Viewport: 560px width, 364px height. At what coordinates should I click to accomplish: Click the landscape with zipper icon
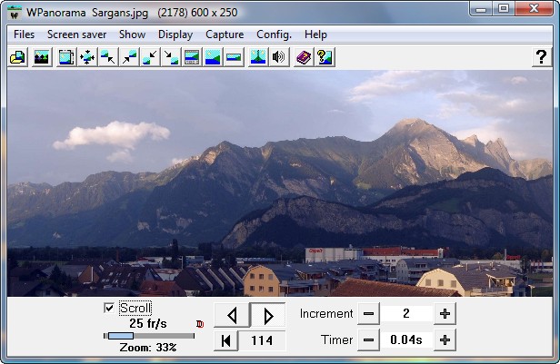point(258,57)
